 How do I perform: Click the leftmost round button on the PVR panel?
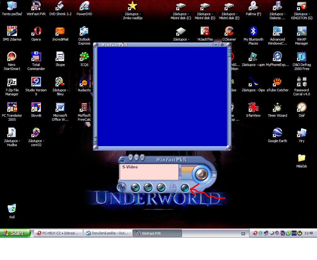tap(122, 187)
